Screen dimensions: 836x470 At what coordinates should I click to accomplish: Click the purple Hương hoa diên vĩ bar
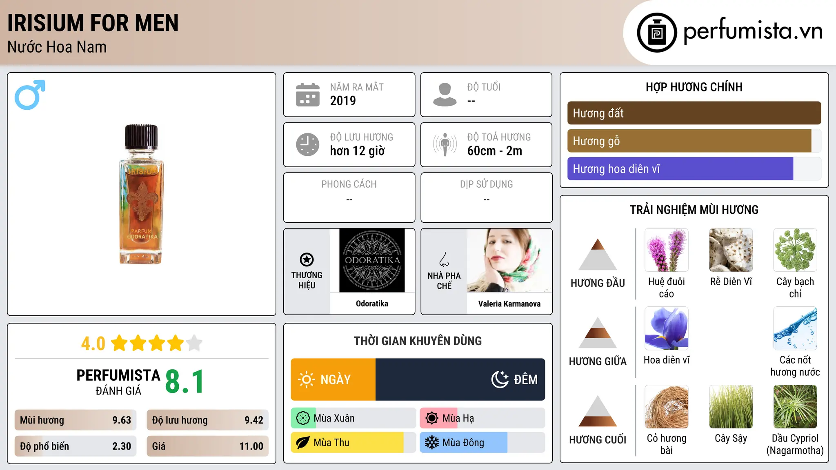[680, 168]
